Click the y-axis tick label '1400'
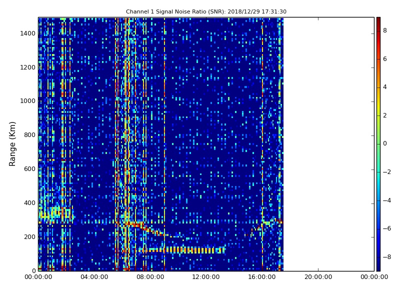The height and width of the screenshot is (300, 400). pos(28,33)
